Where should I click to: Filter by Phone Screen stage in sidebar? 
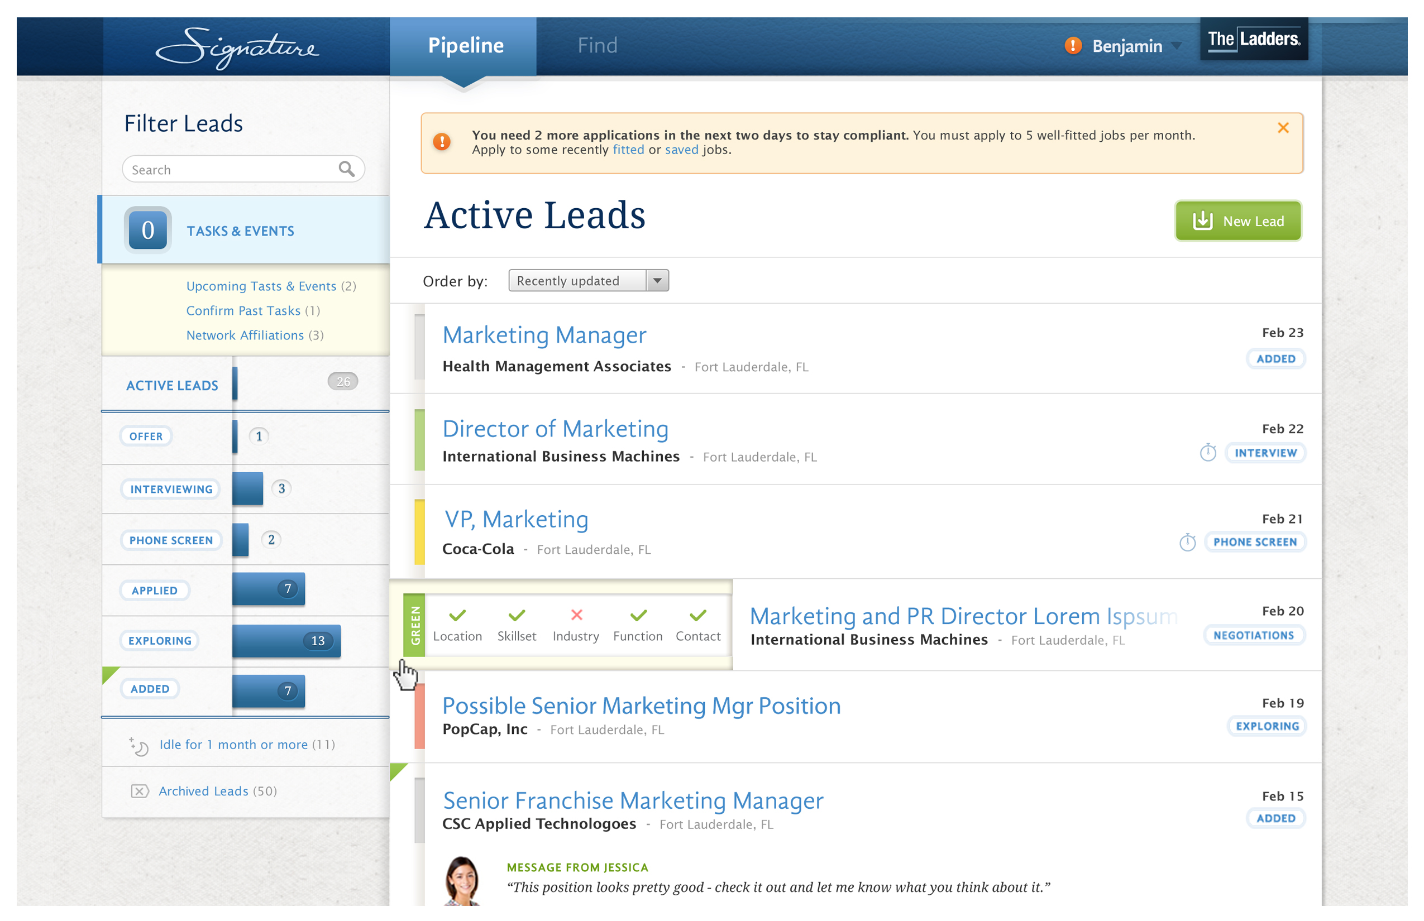point(171,541)
